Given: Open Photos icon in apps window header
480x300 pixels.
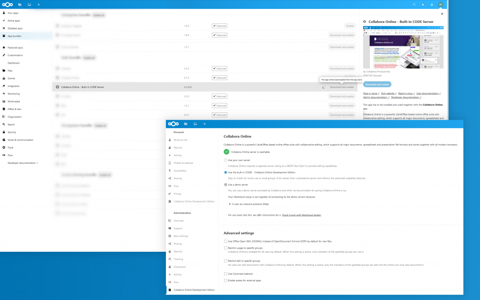Looking at the screenshot, I should [29, 5].
